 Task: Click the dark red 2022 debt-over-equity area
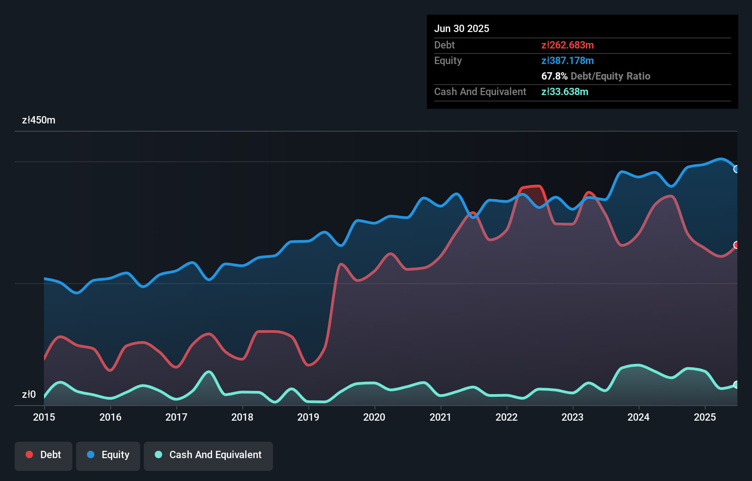pyautogui.click(x=535, y=194)
